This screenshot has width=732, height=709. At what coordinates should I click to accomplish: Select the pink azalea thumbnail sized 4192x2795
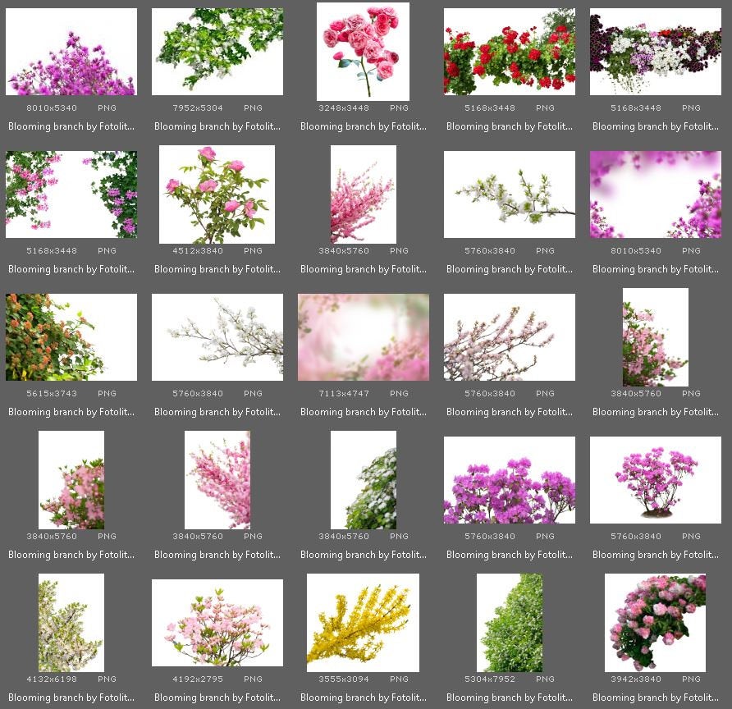pos(217,623)
